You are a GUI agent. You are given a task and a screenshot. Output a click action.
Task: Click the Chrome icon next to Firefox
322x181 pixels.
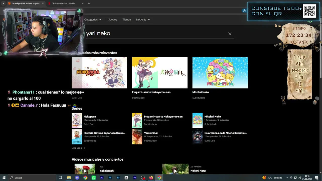[159, 178]
